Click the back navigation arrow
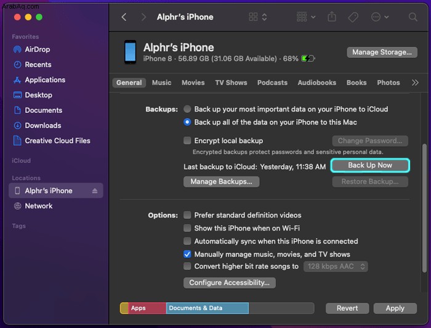This screenshot has height=328, width=431. pos(124,17)
